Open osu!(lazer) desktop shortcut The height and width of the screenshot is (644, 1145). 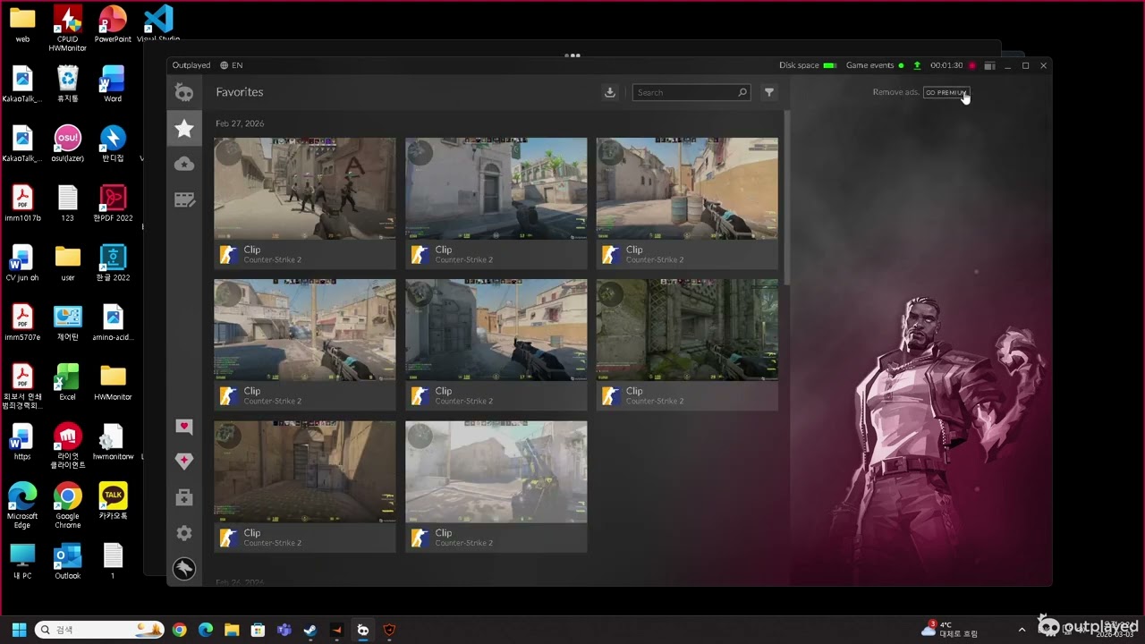click(x=67, y=143)
